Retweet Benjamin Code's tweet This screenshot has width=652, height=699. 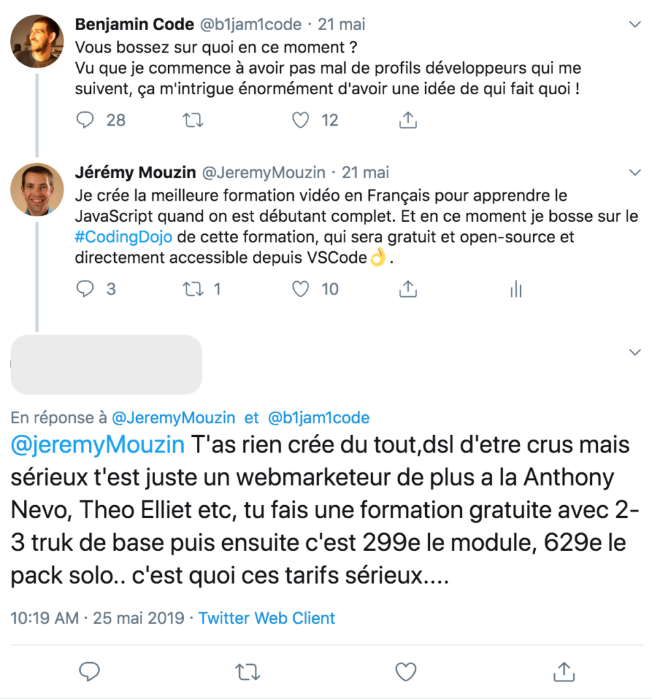193,121
